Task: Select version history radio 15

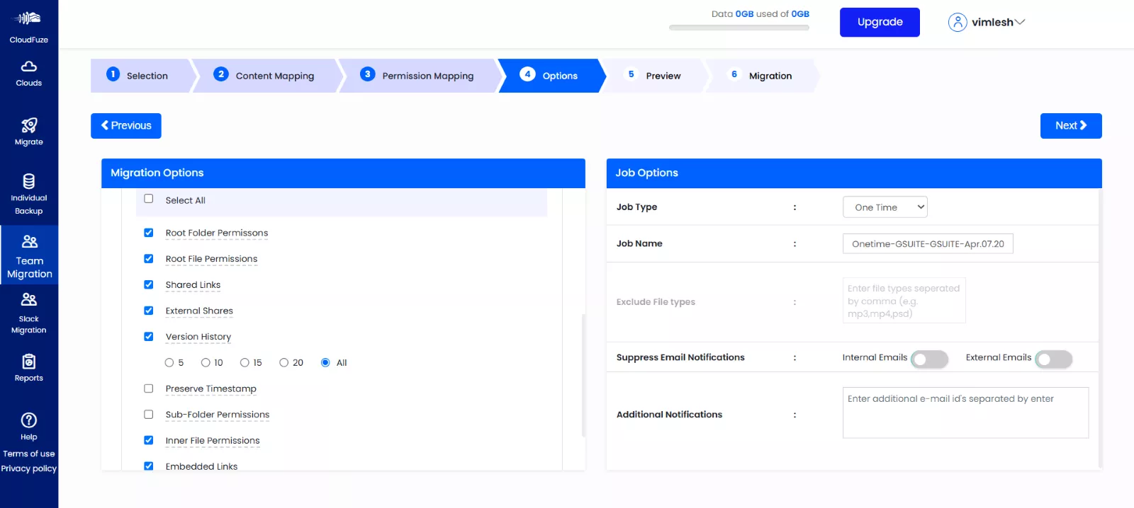Action: point(245,362)
